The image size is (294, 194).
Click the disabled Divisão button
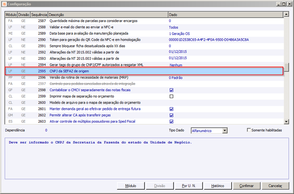[159, 186]
